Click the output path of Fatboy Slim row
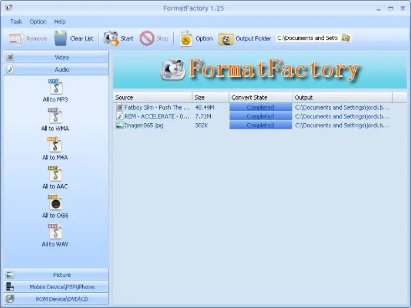The image size is (411, 308). pyautogui.click(x=342, y=107)
